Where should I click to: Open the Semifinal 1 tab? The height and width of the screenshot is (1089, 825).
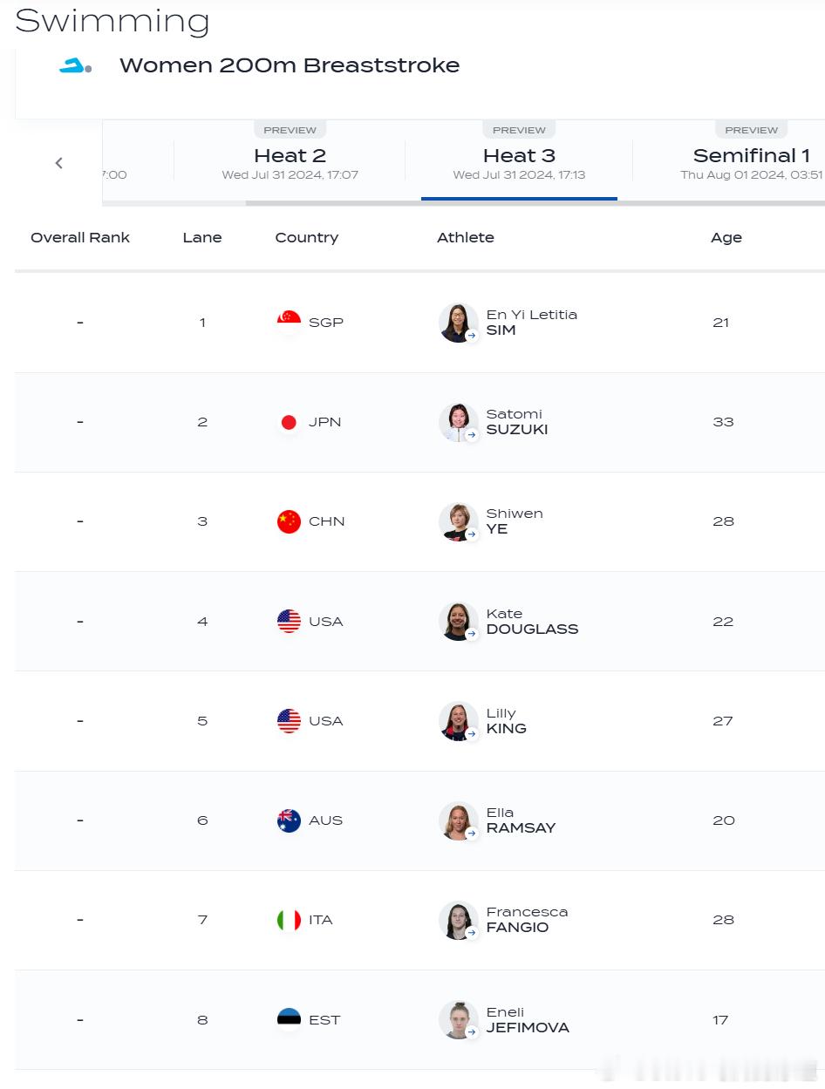click(751, 162)
